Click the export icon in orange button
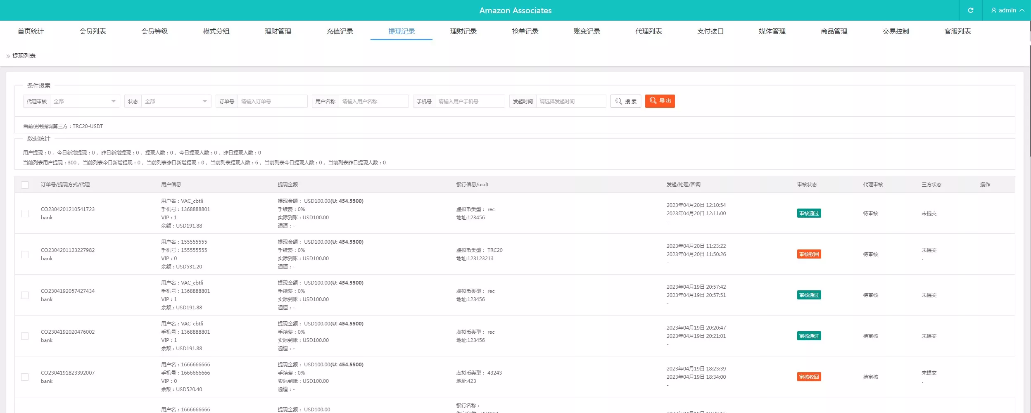 [x=653, y=101]
